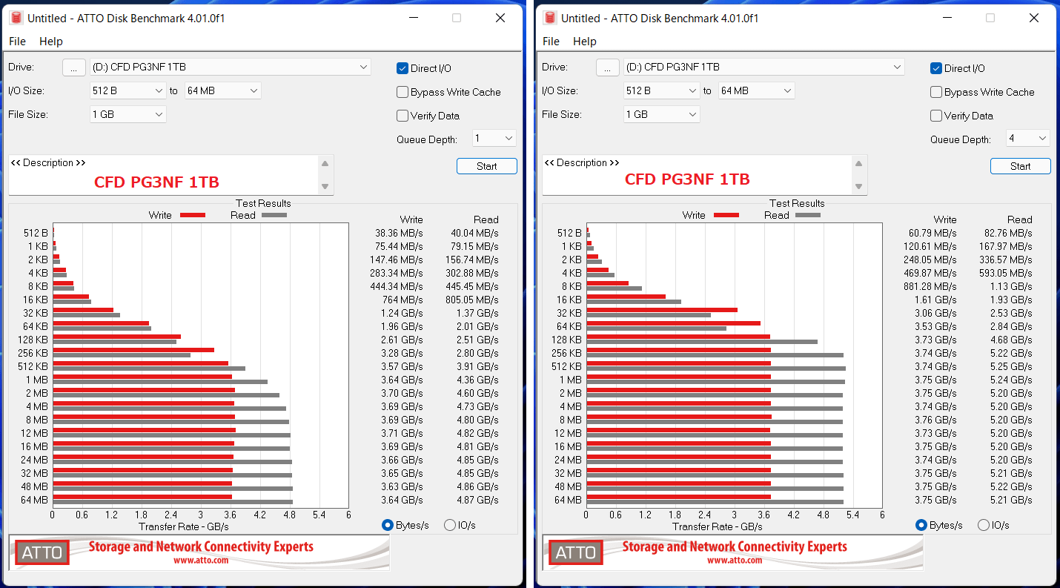Click ATTO app icon in right window title bar
This screenshot has height=588, width=1060.
click(549, 18)
